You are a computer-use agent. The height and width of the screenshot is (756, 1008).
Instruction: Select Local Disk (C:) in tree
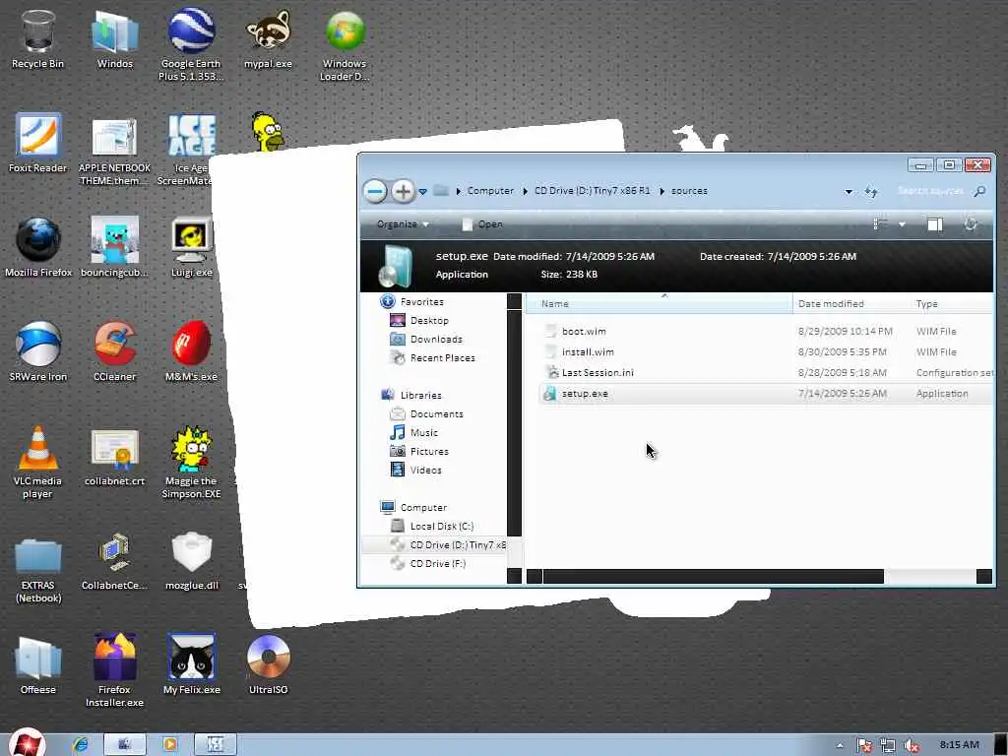pyautogui.click(x=442, y=526)
